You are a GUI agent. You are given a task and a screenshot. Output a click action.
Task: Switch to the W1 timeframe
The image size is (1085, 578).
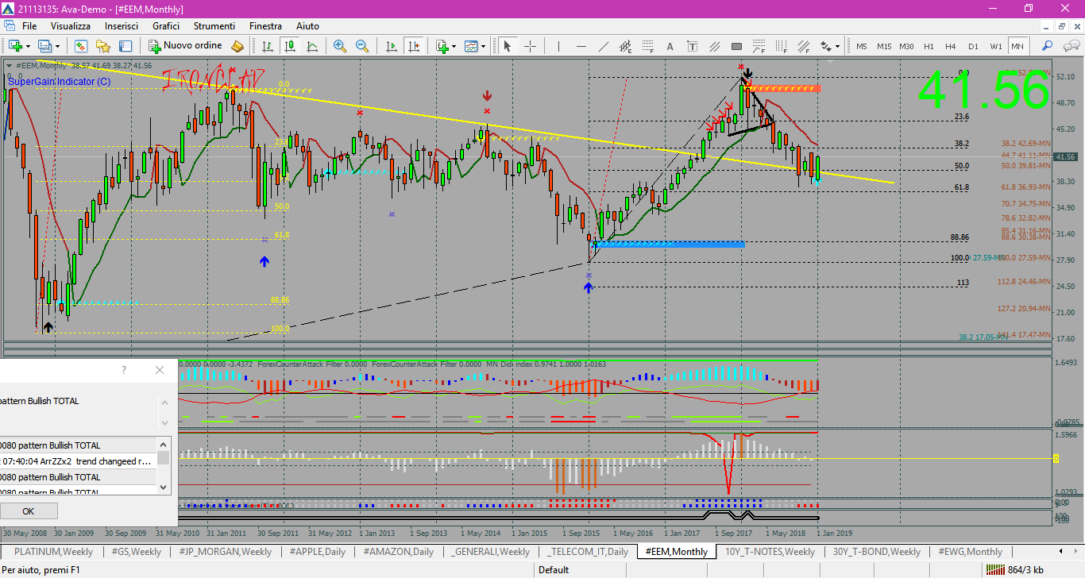coord(996,46)
